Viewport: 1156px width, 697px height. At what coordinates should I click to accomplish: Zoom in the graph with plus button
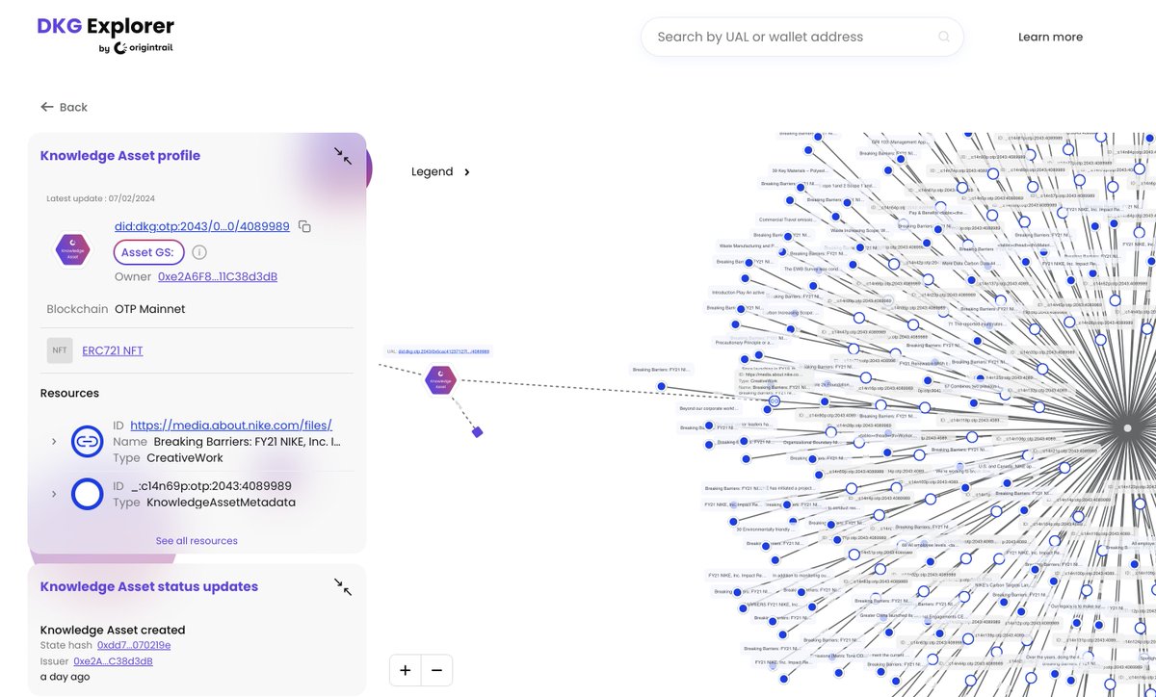coord(406,670)
